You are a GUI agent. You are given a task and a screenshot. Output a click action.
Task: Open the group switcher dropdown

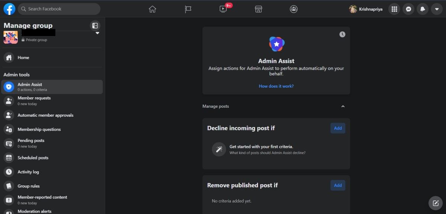tap(97, 33)
